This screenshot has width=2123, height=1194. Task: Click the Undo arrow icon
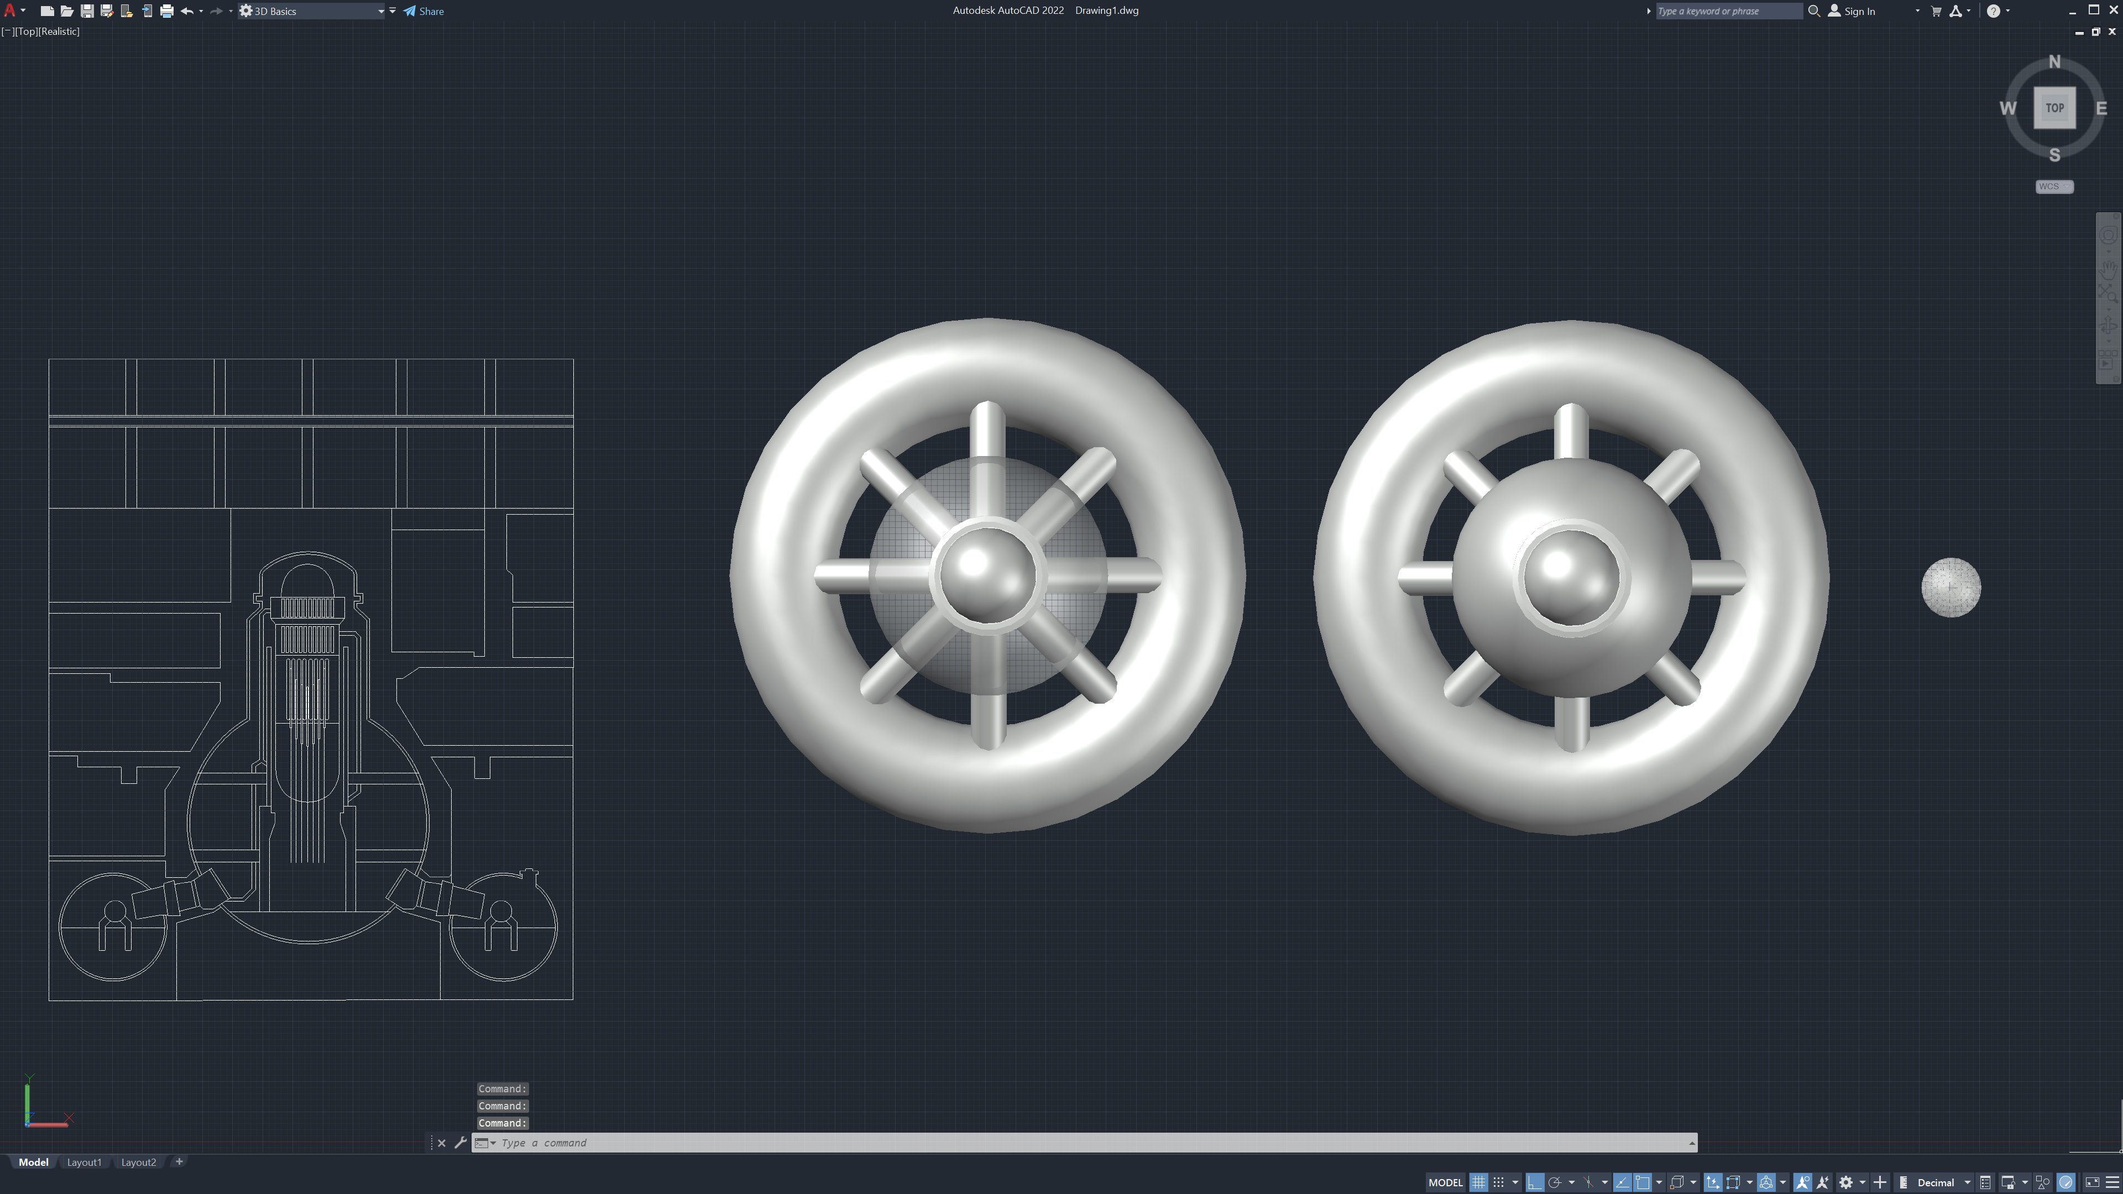186,12
